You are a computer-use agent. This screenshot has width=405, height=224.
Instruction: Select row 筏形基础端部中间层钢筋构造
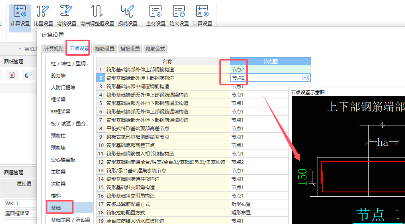click(x=168, y=86)
